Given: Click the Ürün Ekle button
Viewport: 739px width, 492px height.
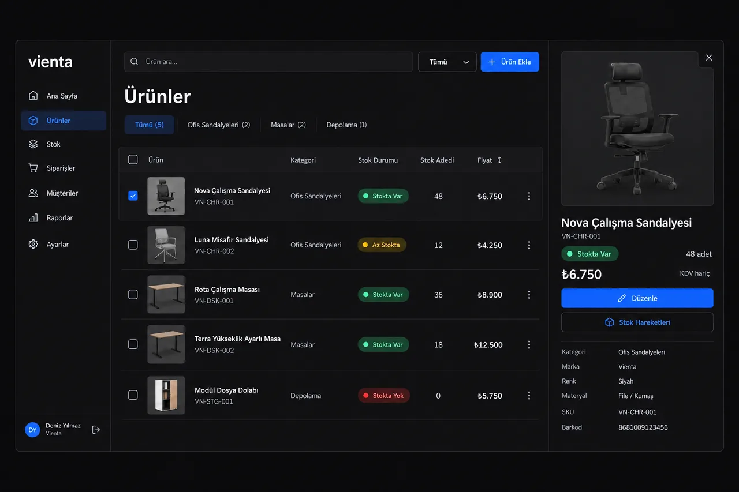Looking at the screenshot, I should [x=510, y=62].
